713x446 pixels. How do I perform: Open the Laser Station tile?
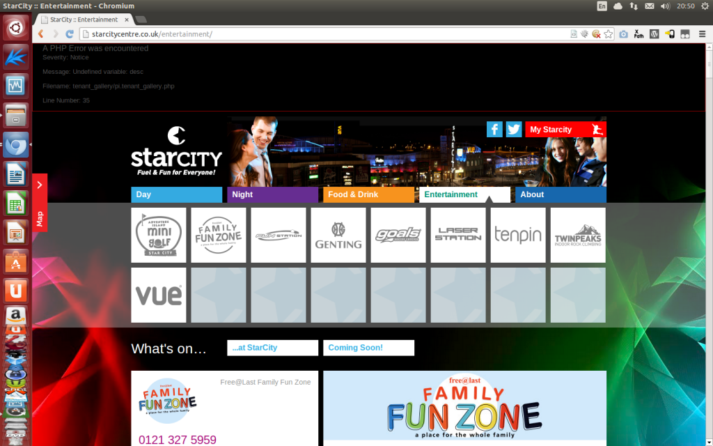point(458,235)
